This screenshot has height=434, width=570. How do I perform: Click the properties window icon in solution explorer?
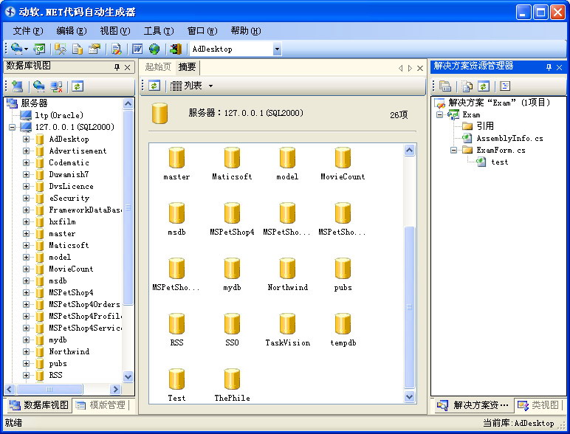tap(445, 86)
